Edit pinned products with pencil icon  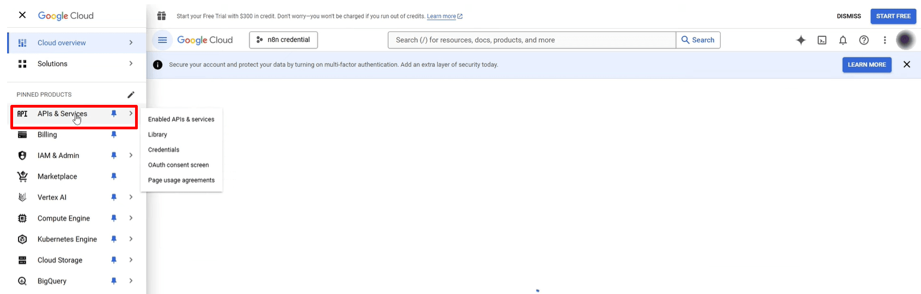pyautogui.click(x=131, y=95)
